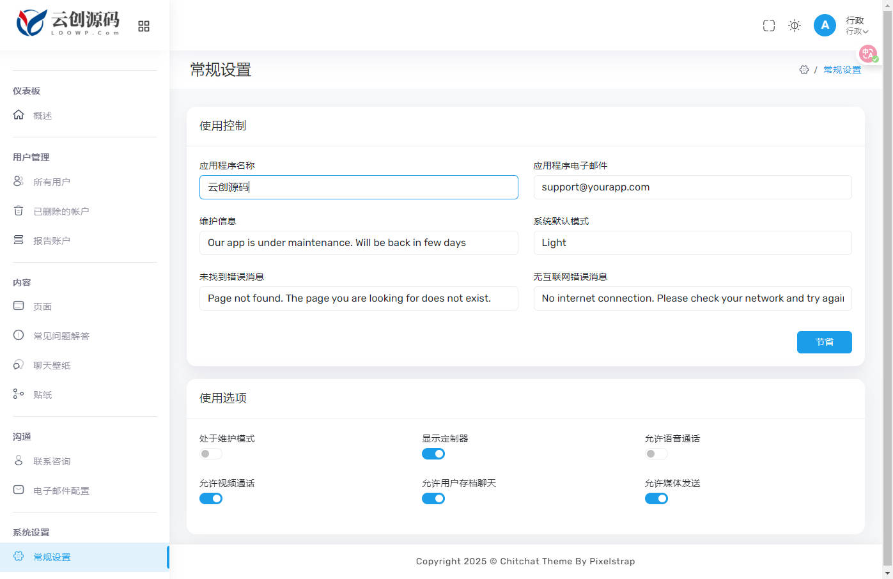Click the 未找到错误消息 input
The width and height of the screenshot is (893, 579).
(x=359, y=298)
